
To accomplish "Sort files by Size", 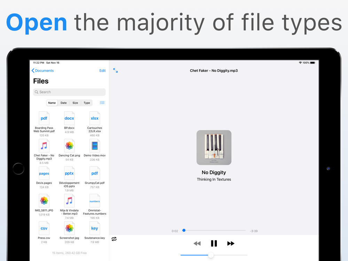I will [x=75, y=103].
